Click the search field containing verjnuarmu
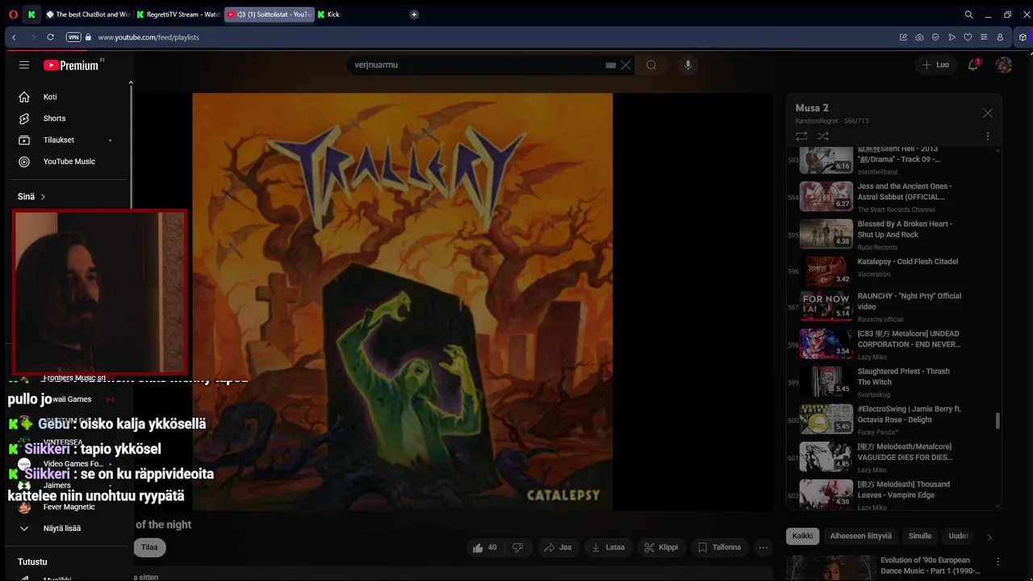 pyautogui.click(x=476, y=65)
